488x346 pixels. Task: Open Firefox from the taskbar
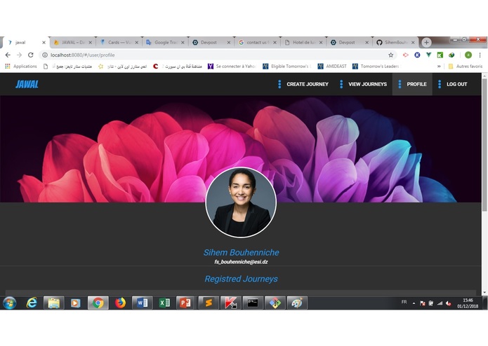(120, 303)
